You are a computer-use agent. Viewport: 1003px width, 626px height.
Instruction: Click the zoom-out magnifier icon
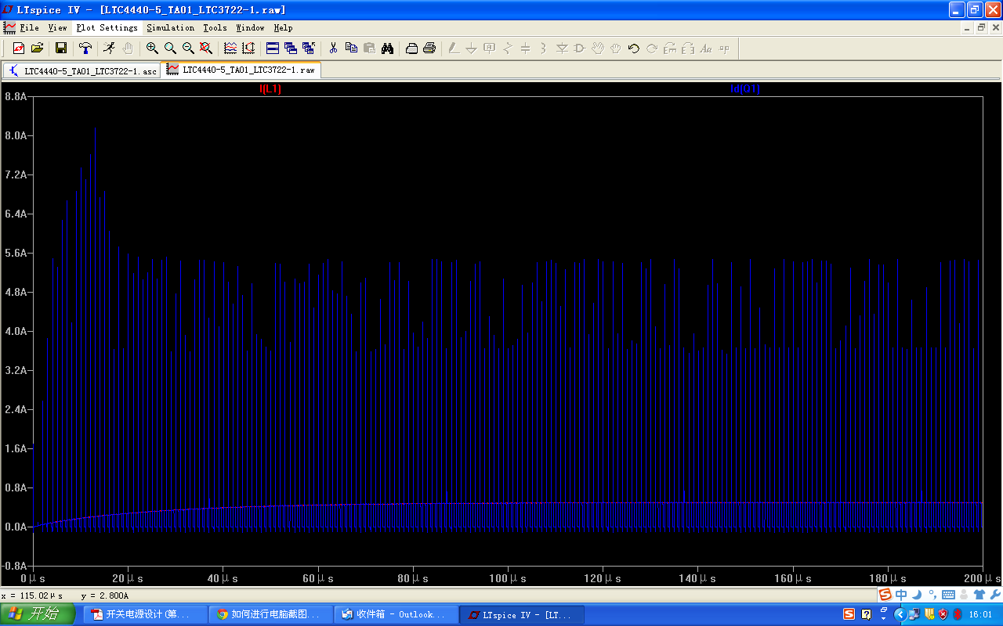point(188,49)
